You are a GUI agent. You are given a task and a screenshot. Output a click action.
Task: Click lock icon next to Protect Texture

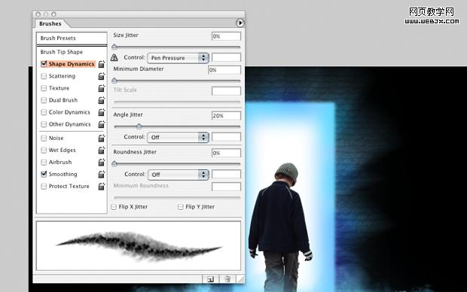[x=102, y=187]
